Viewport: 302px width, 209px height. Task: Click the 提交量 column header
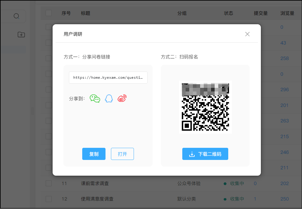coord(261,13)
